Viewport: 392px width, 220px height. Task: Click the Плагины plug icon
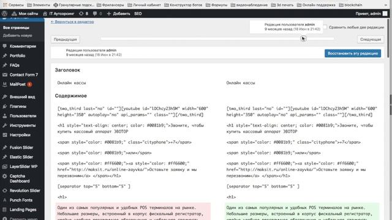click(4, 106)
